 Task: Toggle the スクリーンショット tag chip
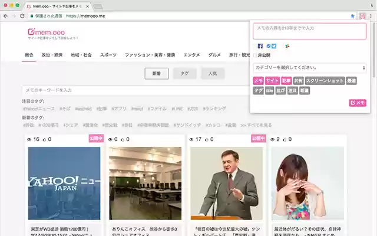tap(325, 81)
